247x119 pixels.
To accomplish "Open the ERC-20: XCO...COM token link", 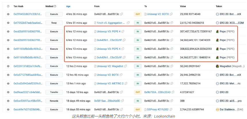I will (x=232, y=23).
